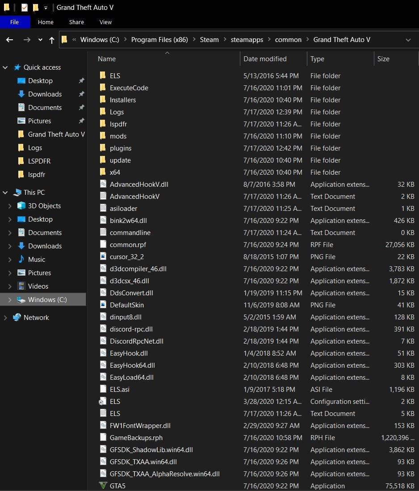Select the cursor_32_2 PNG file icon
Image resolution: width=419 pixels, height=491 pixels.
103,256
